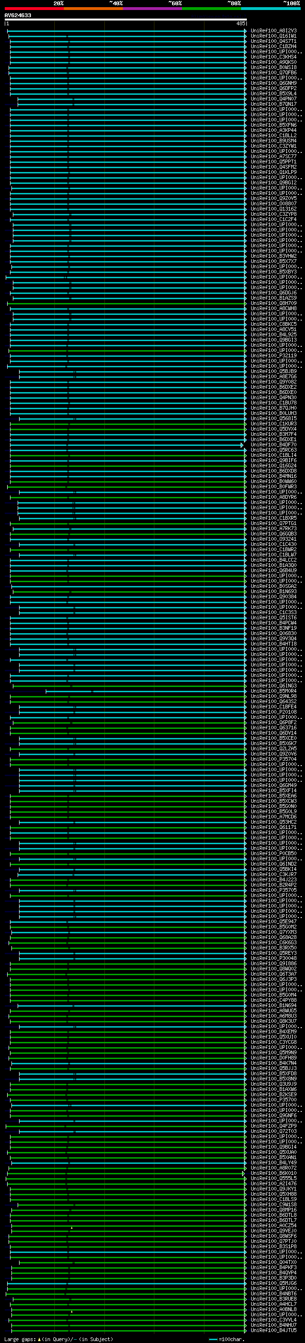Open hit UniRef100_Q16IW1
The image size is (305, 1343).
click(x=274, y=36)
